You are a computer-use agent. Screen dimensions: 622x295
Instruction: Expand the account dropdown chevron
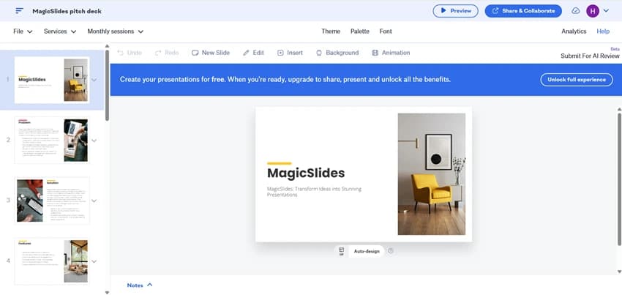click(x=606, y=11)
